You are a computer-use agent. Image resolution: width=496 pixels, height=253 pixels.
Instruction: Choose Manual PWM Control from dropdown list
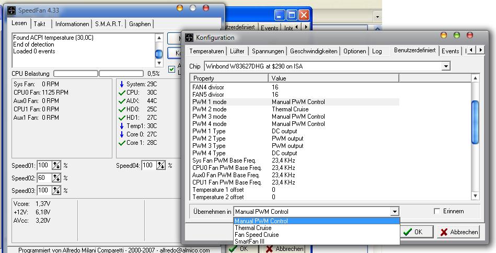tap(317, 221)
